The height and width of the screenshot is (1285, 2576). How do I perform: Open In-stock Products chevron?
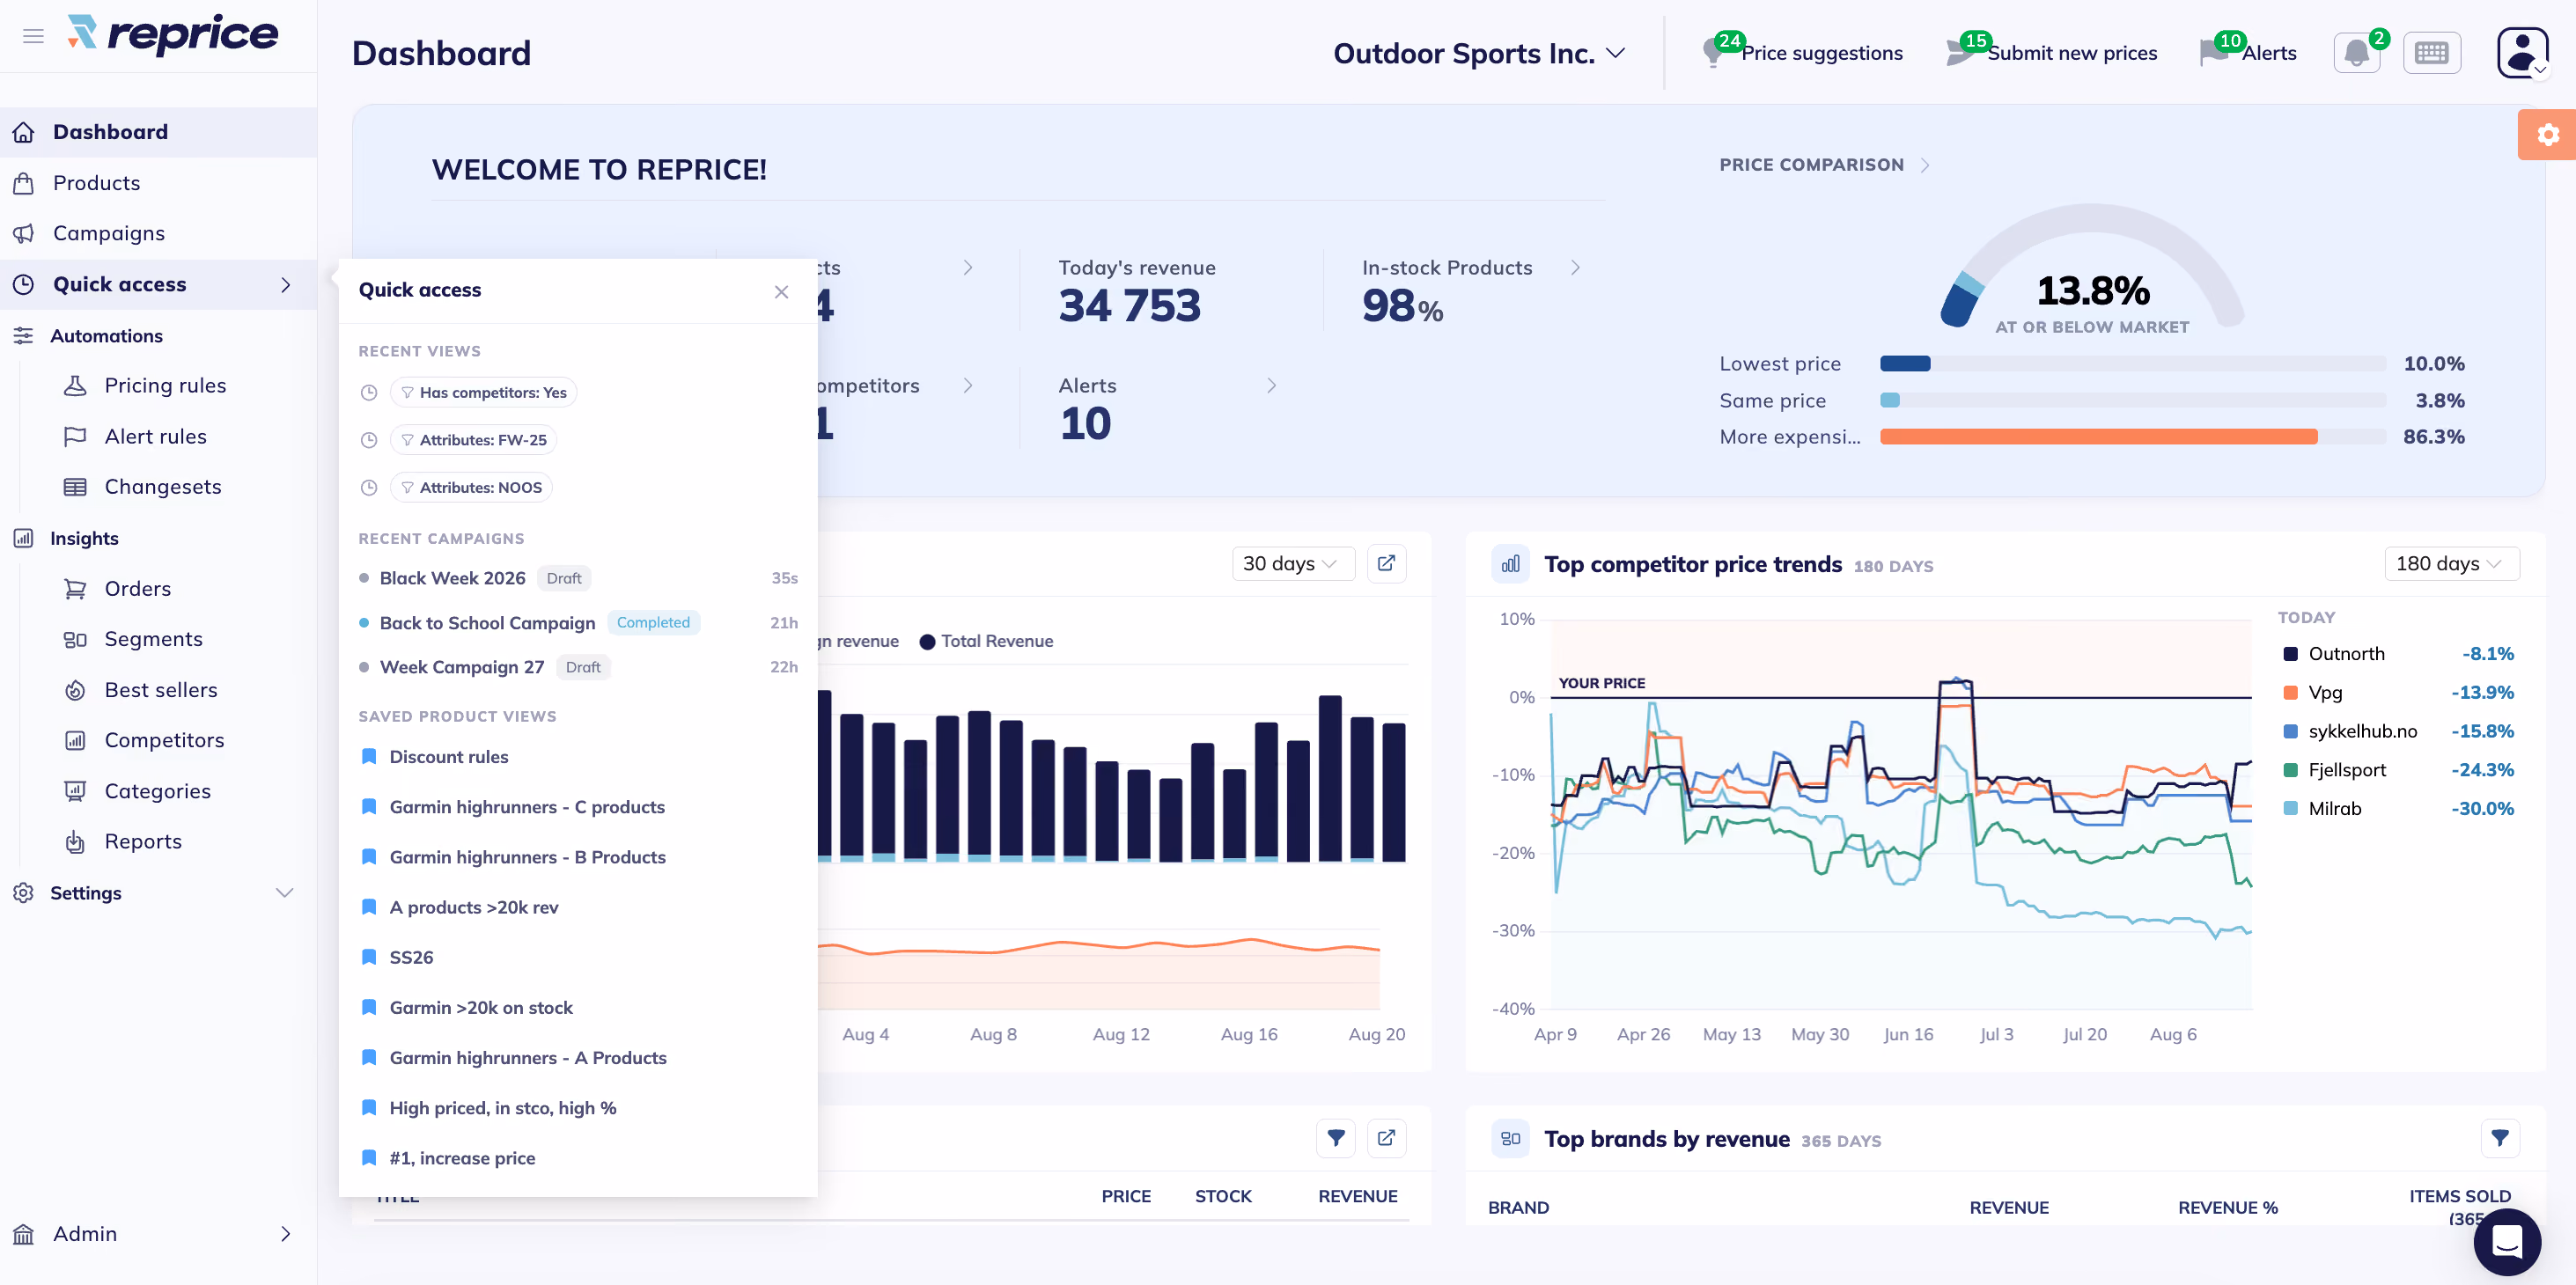(x=1575, y=267)
